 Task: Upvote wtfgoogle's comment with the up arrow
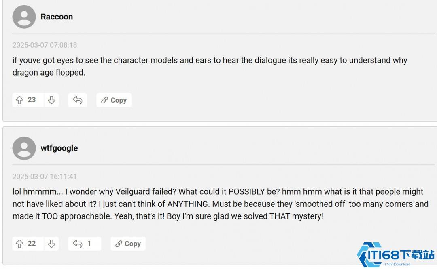point(19,244)
